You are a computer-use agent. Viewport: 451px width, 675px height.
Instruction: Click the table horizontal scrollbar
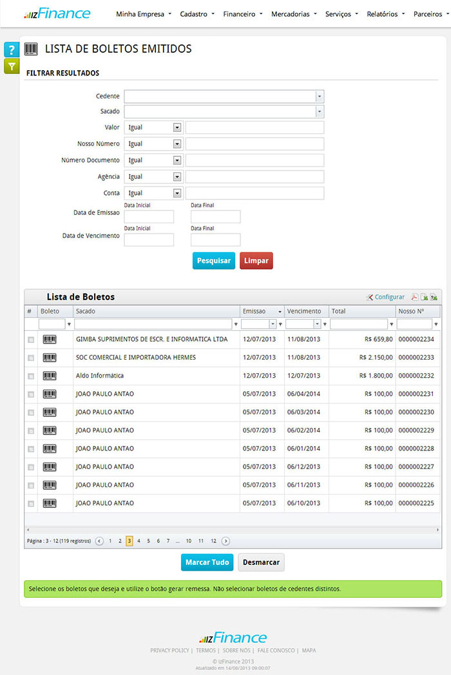pos(233,530)
